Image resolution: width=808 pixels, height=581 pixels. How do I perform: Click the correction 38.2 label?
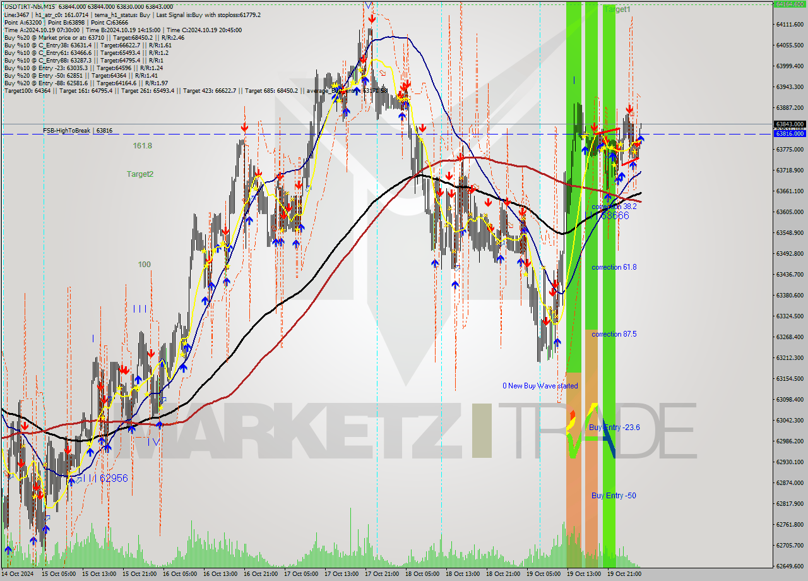(x=614, y=207)
